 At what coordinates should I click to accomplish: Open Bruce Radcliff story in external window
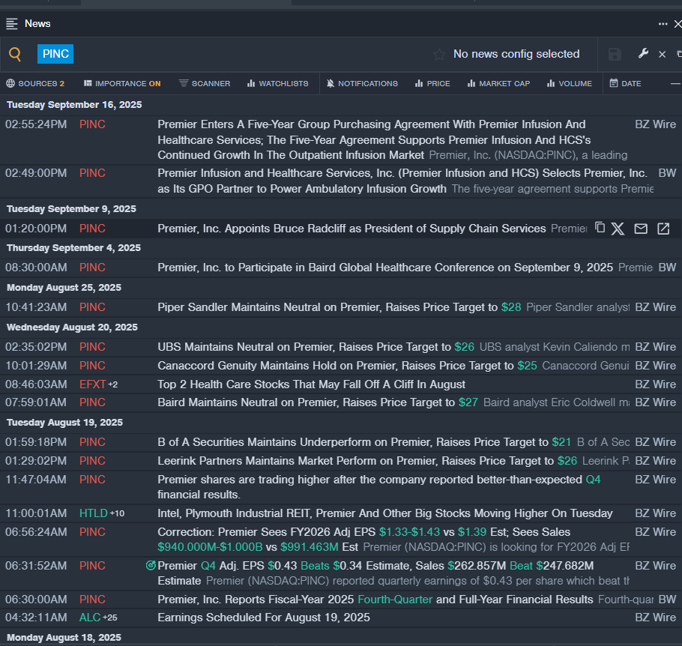[663, 229]
